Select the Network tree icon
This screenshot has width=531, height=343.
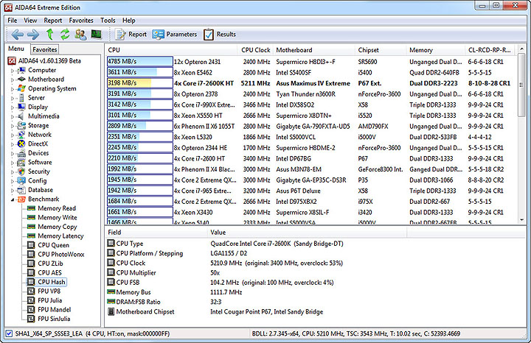coord(21,135)
